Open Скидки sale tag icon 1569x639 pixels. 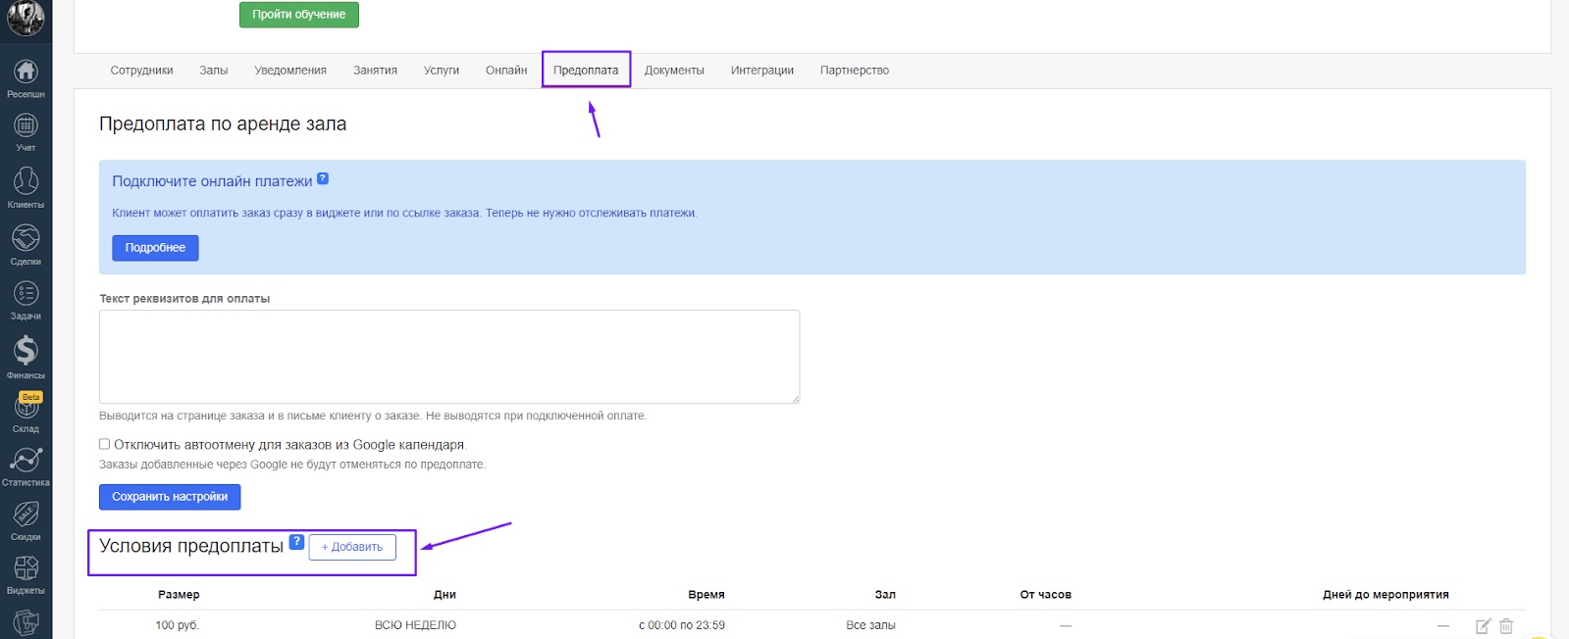click(x=26, y=515)
